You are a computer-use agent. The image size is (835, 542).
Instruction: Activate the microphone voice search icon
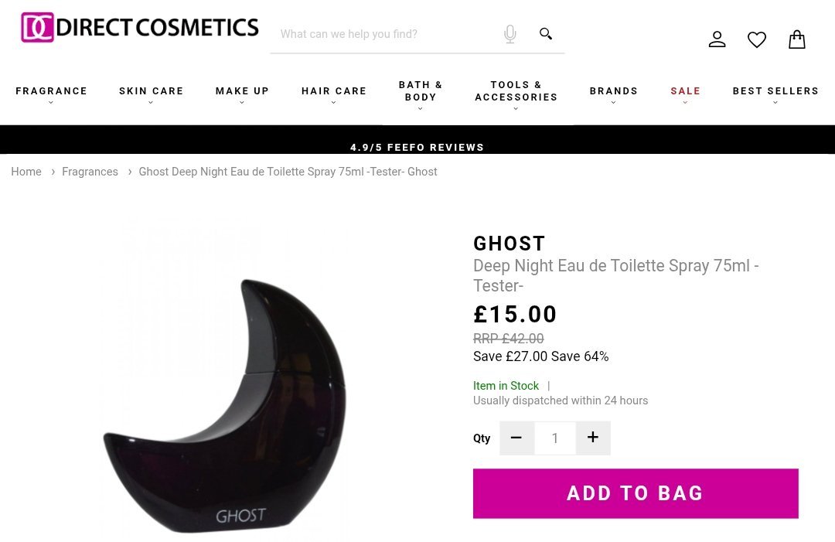point(510,34)
